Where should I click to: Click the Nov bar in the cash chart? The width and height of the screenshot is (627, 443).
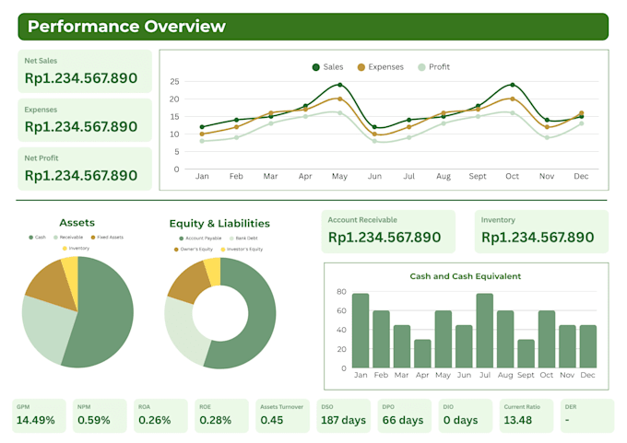567,346
